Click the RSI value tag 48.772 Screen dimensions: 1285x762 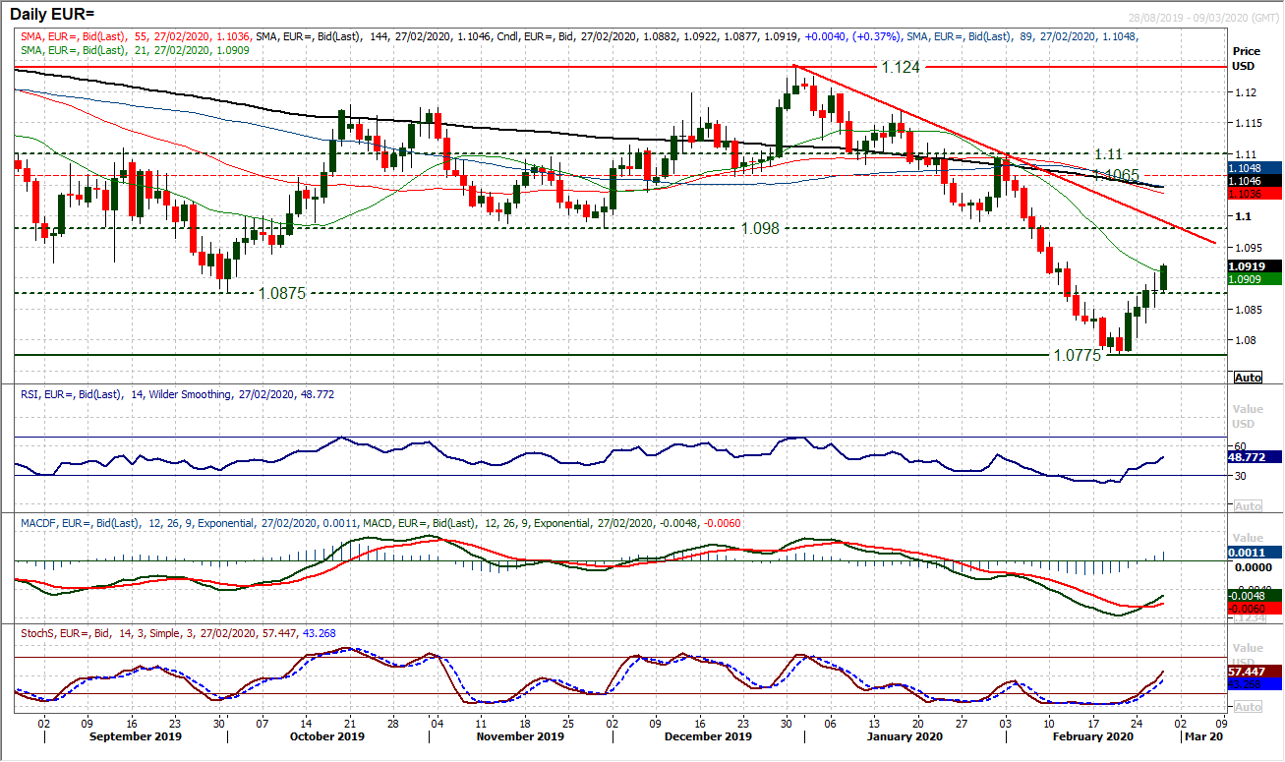tap(1255, 457)
